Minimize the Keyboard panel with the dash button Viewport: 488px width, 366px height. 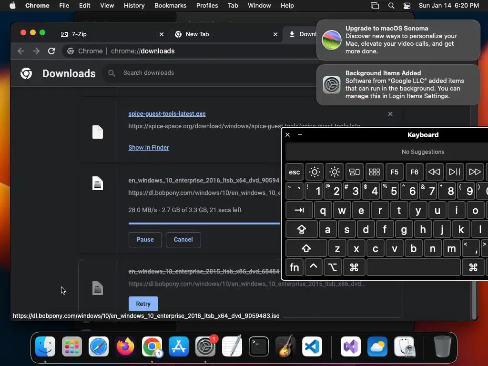coord(300,135)
